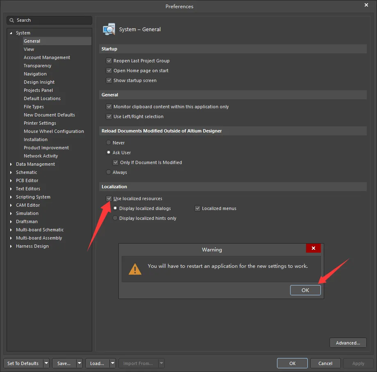The height and width of the screenshot is (372, 377).
Task: Expand the Simulation node
Action: [11, 213]
